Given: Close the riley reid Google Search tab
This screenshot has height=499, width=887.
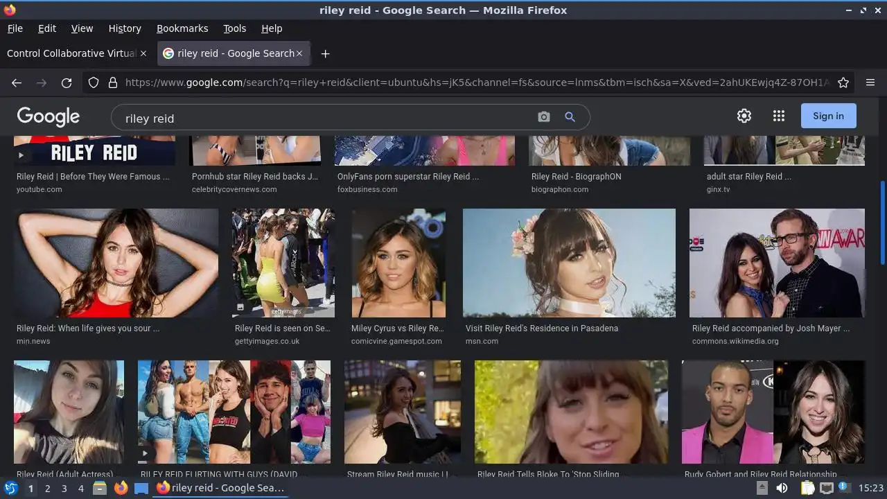Looking at the screenshot, I should [299, 53].
